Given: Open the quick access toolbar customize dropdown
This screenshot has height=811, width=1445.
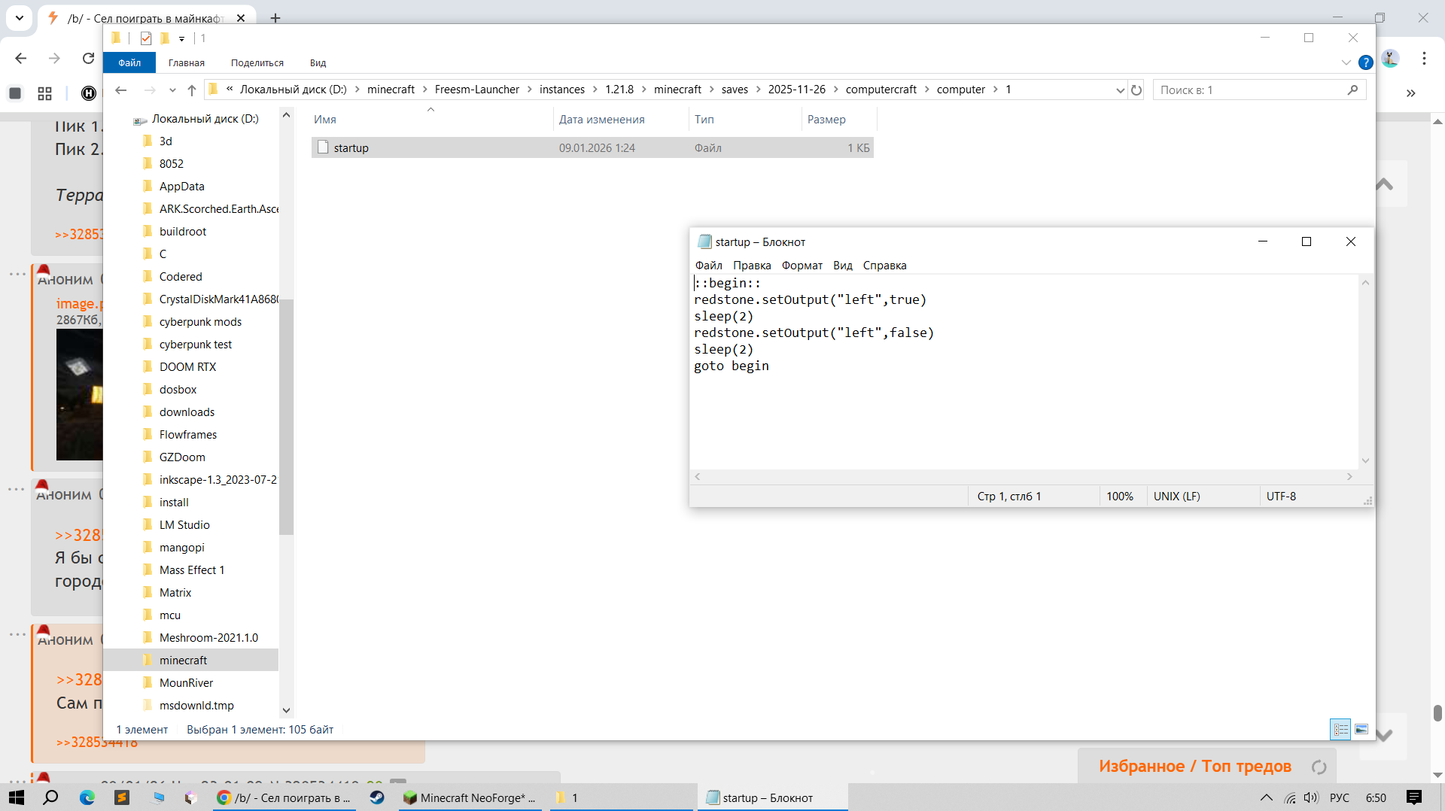Looking at the screenshot, I should point(182,38).
